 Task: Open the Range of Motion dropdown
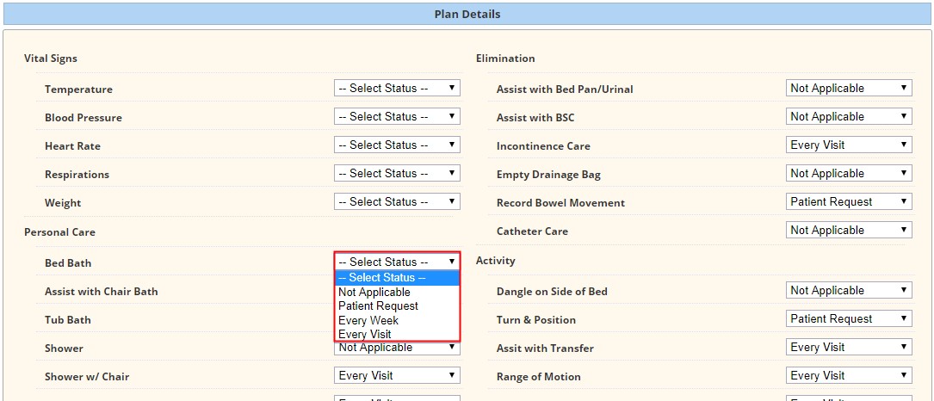click(x=849, y=376)
